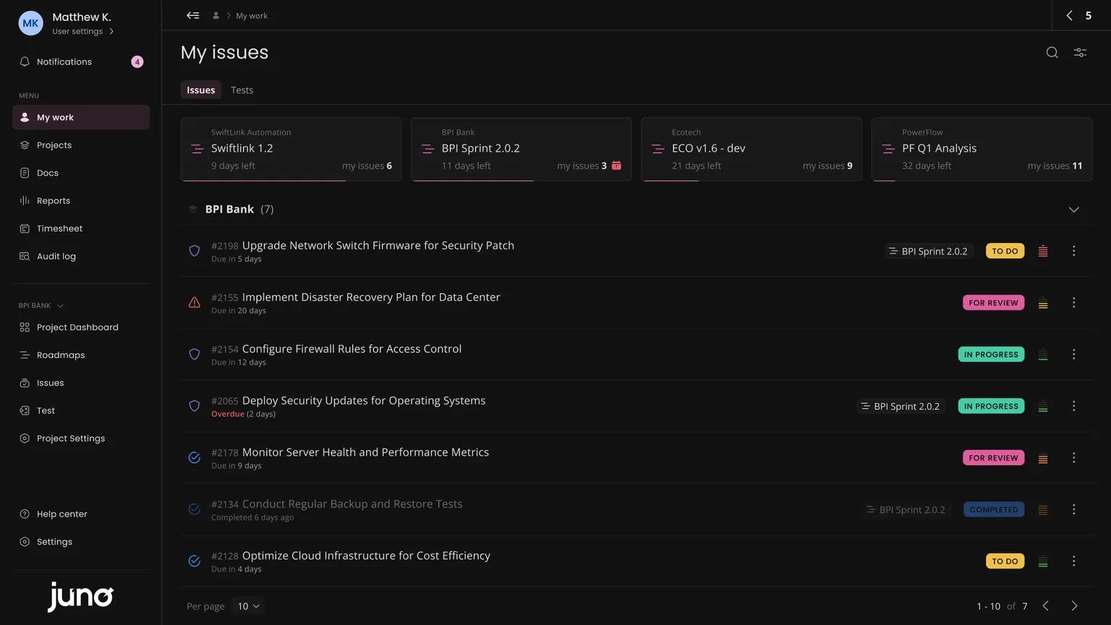The height and width of the screenshot is (625, 1111).
Task: Change FOR REVIEW status of issue #2155
Action: pos(993,302)
